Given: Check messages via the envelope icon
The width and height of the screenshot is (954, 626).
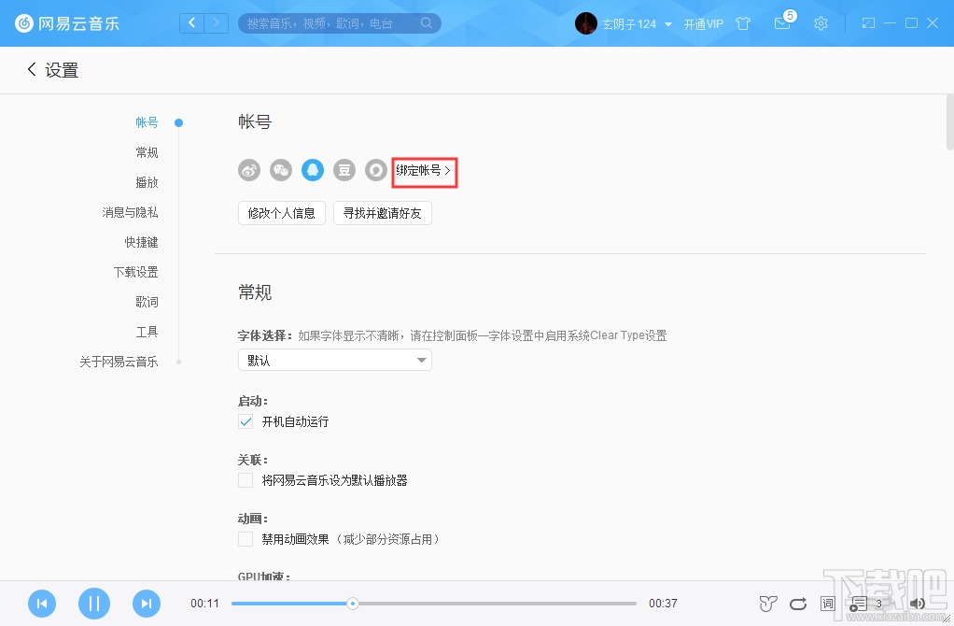Looking at the screenshot, I should [x=782, y=23].
